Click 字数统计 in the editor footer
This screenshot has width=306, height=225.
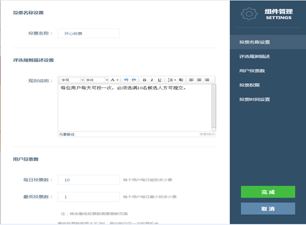[207, 134]
